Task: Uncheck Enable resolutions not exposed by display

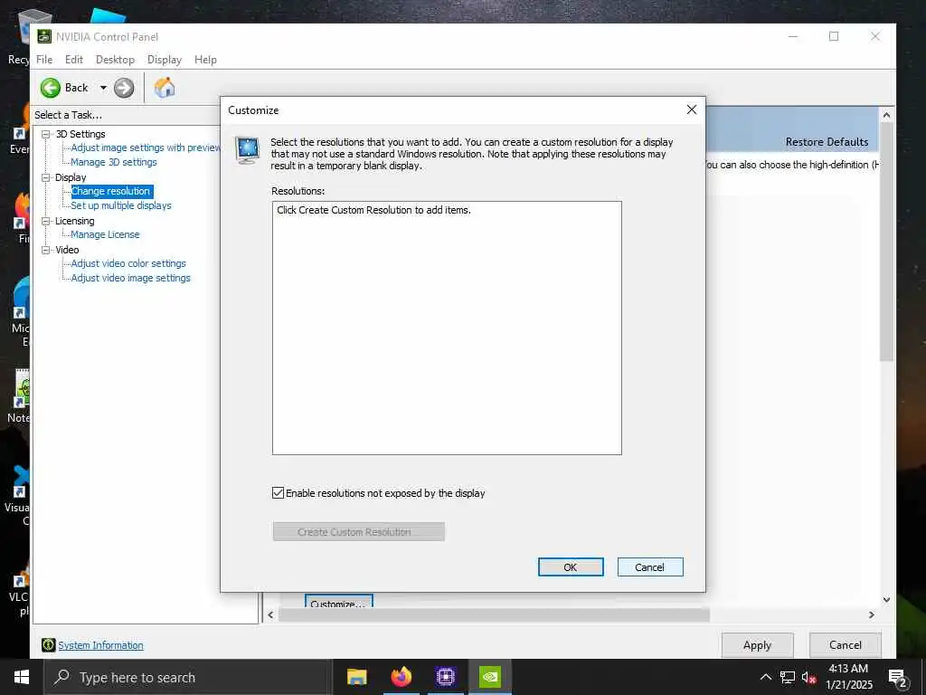Action: tap(279, 493)
